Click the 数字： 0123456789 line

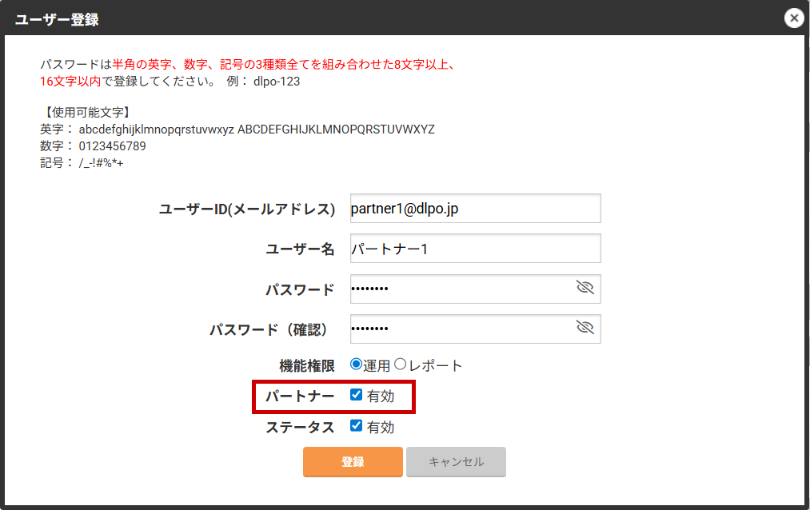[93, 146]
